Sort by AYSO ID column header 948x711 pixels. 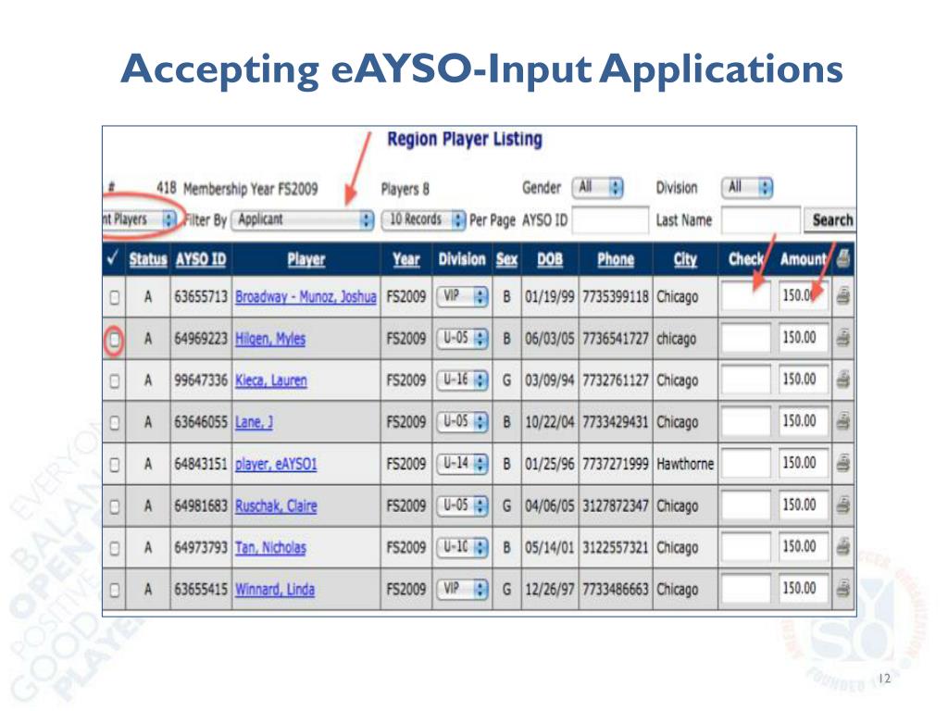click(x=201, y=259)
